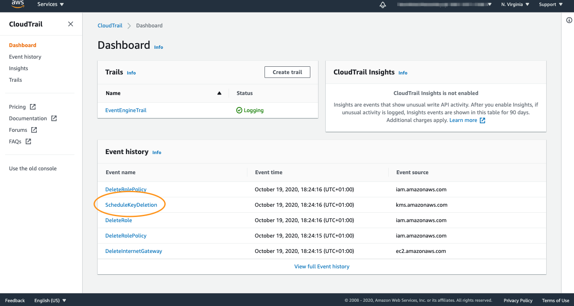Click the Learn more link
Screen dimensions: 574x306
463,120
